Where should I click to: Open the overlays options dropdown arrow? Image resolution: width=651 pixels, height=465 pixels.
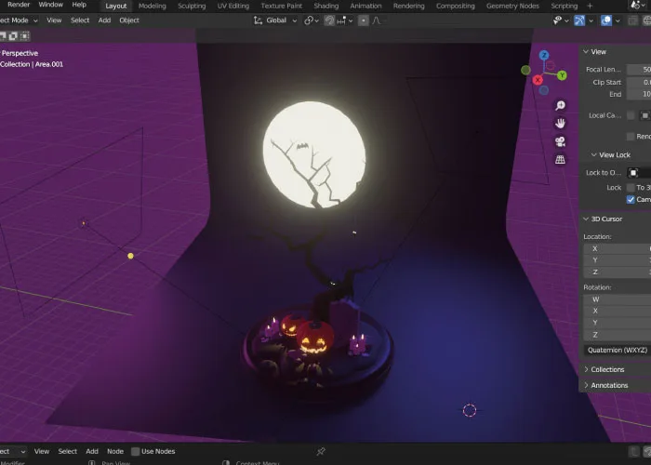pyautogui.click(x=618, y=20)
